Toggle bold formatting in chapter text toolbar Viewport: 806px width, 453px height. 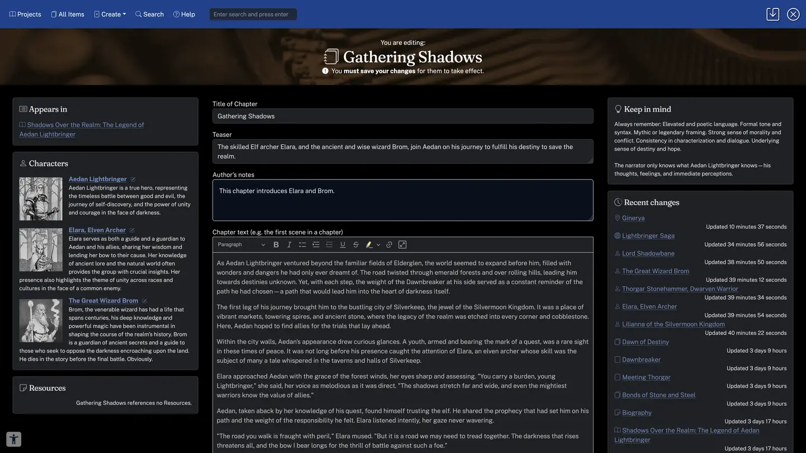pos(276,245)
